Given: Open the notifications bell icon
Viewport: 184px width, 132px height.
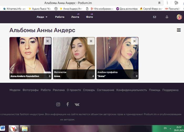Looking at the screenshot, I should click(167, 17).
